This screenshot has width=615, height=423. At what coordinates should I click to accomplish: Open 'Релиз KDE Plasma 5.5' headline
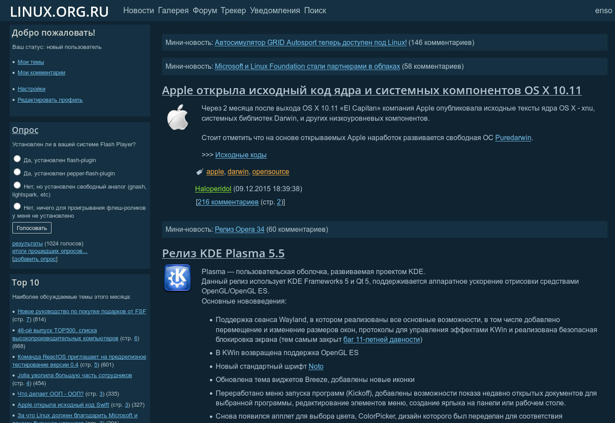[x=223, y=253]
